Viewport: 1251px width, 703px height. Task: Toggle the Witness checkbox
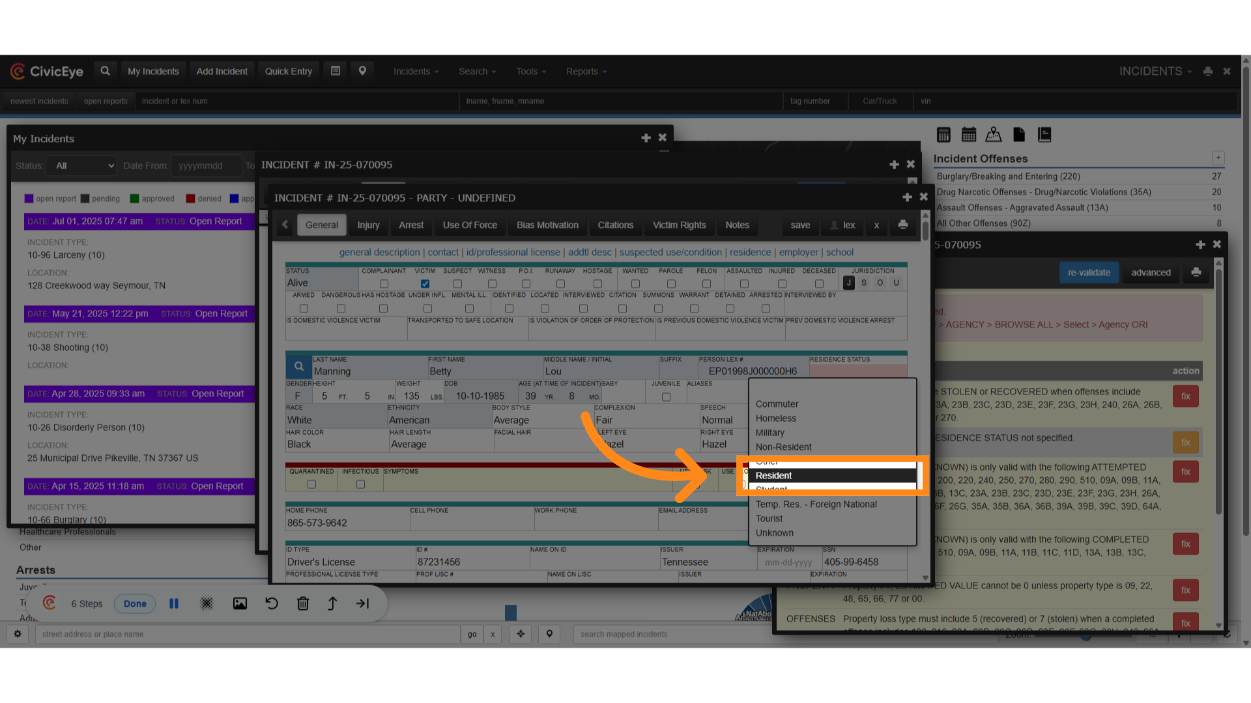coord(492,284)
